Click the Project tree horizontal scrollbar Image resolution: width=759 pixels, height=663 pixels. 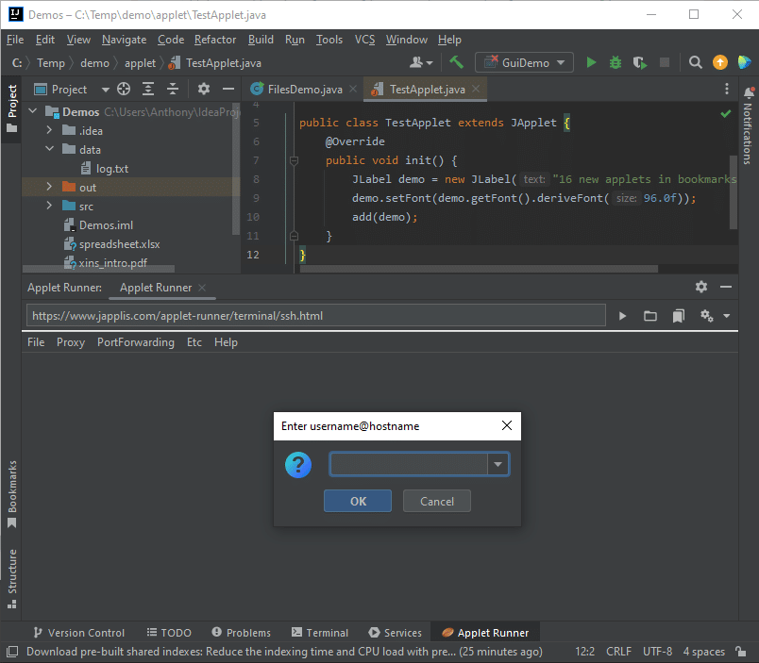pos(99,269)
